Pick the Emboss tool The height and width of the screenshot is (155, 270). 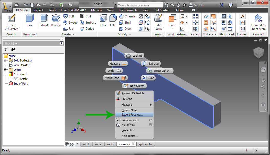(88, 23)
